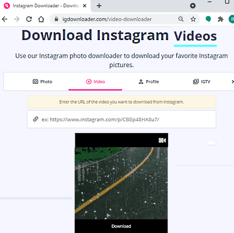The image size is (234, 233).
Task: Click the address bar URL igdownloader.com
Action: 107,19
